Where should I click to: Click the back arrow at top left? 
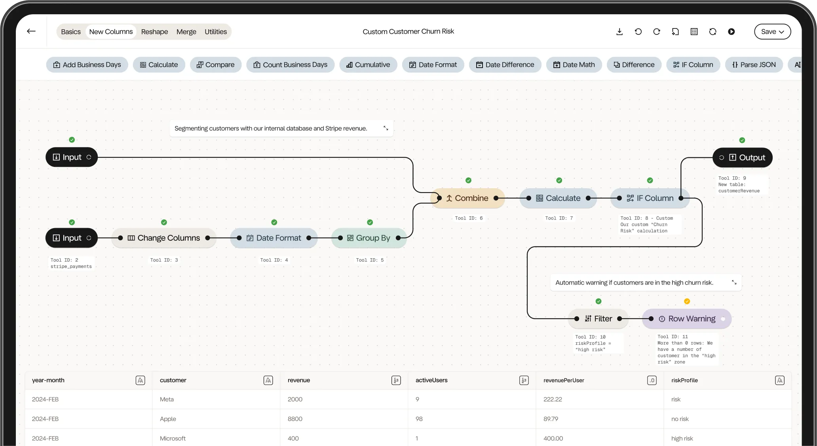pyautogui.click(x=31, y=31)
